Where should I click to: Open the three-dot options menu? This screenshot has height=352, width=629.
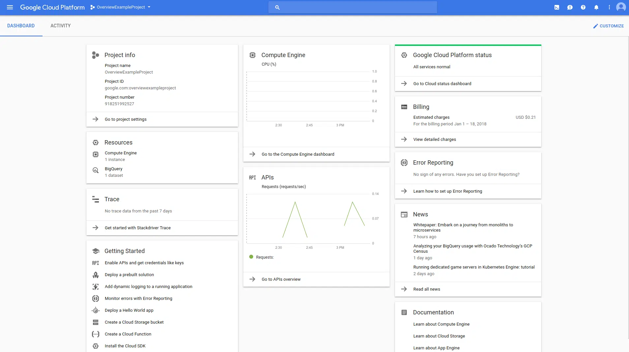[609, 7]
